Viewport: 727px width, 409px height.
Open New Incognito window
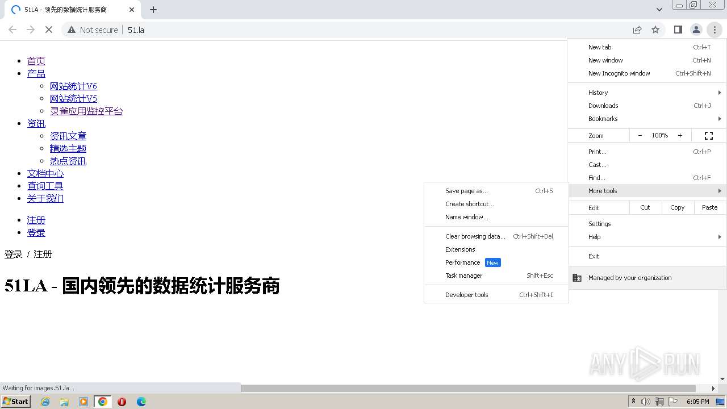pyautogui.click(x=647, y=73)
